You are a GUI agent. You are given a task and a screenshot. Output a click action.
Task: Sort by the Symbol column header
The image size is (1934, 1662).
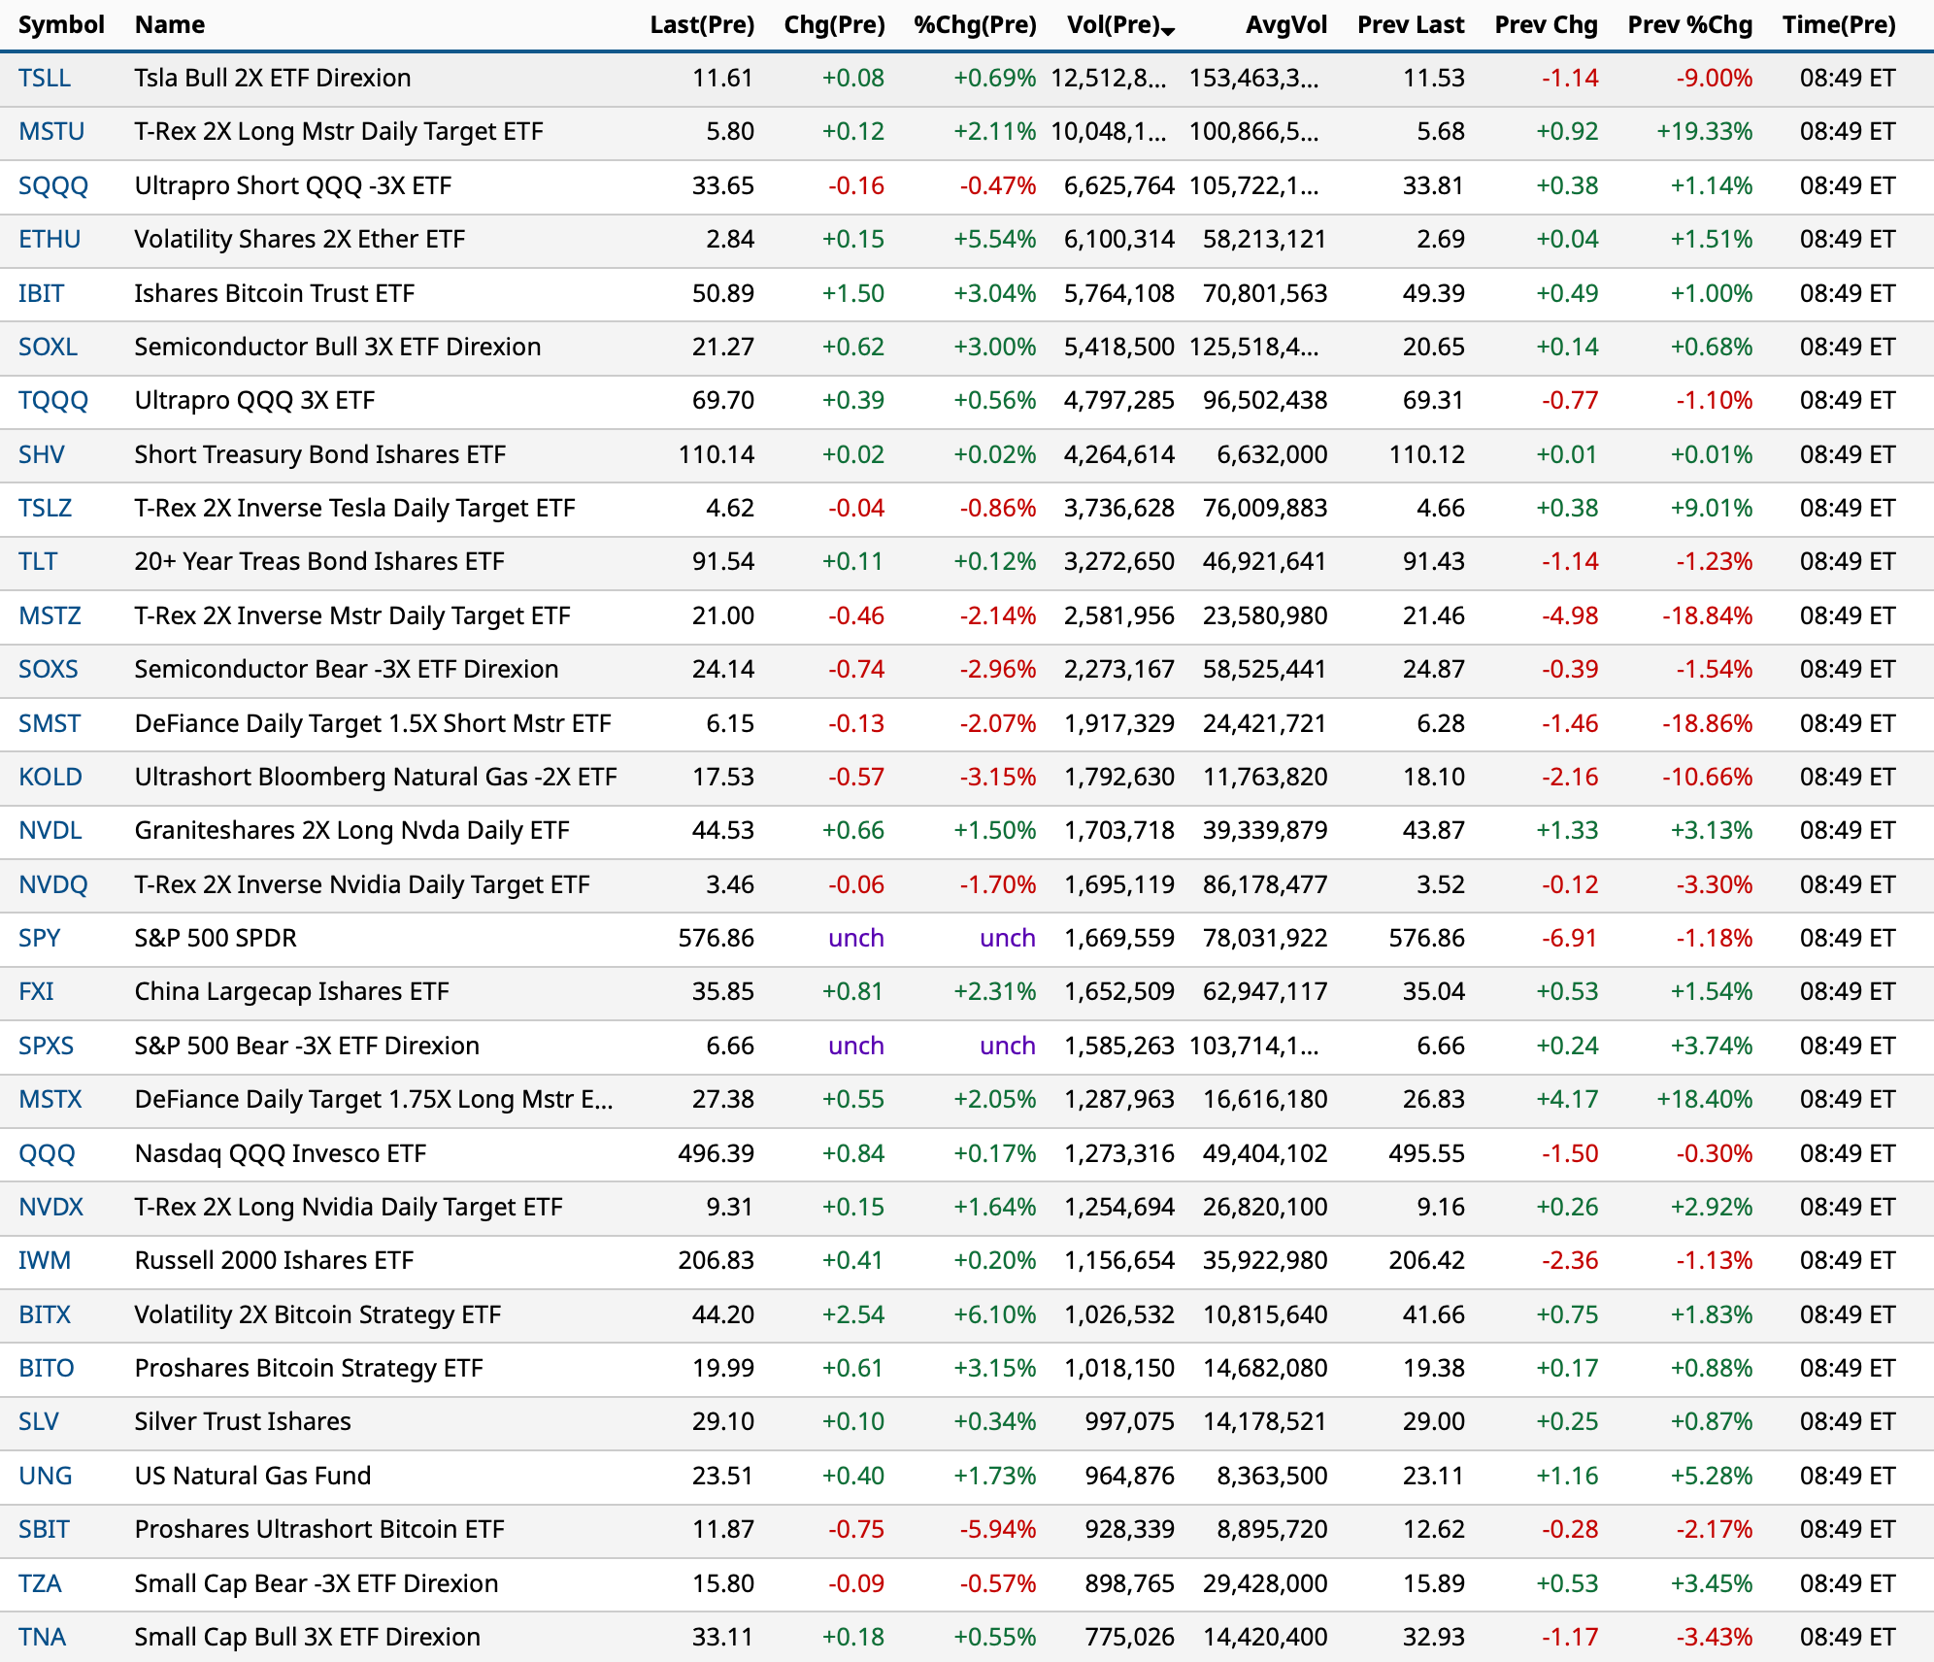coord(60,25)
